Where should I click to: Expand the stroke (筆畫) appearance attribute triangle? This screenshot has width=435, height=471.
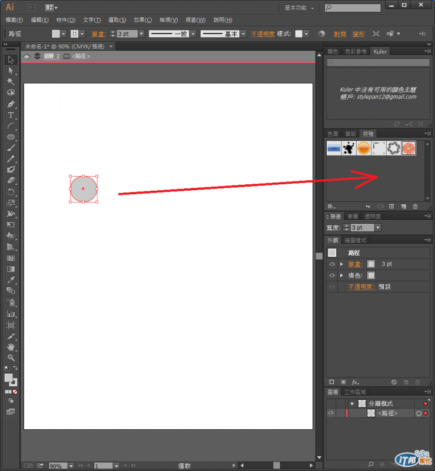click(341, 264)
